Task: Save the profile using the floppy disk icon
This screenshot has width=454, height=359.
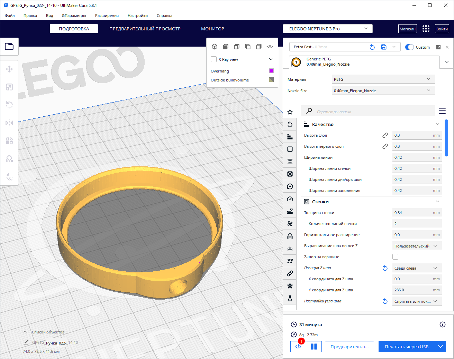Action: (383, 47)
